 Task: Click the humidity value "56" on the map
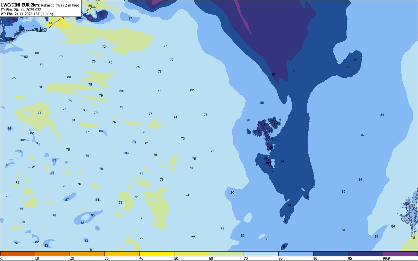90,6
